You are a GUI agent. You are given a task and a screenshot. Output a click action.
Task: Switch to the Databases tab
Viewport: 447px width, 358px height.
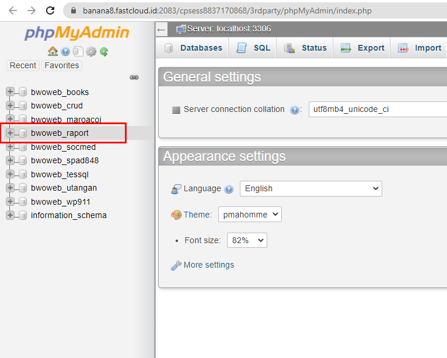(x=193, y=48)
